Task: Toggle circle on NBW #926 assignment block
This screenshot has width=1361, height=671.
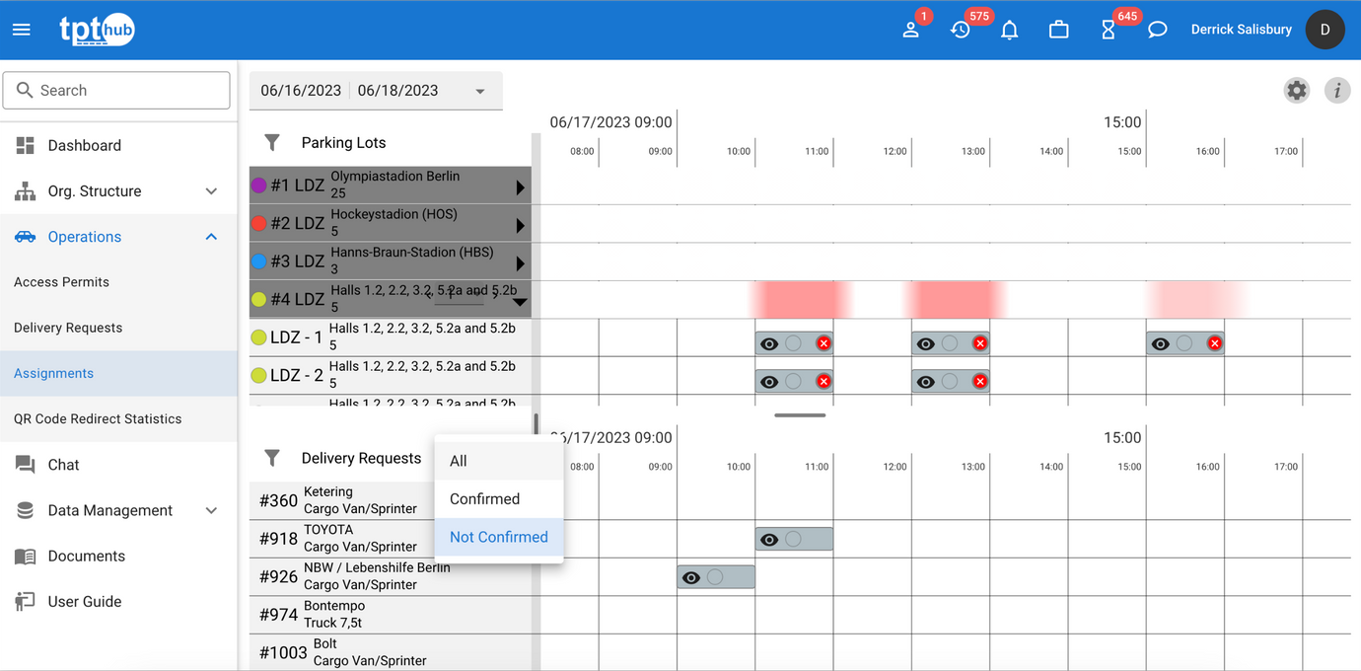Action: [715, 577]
